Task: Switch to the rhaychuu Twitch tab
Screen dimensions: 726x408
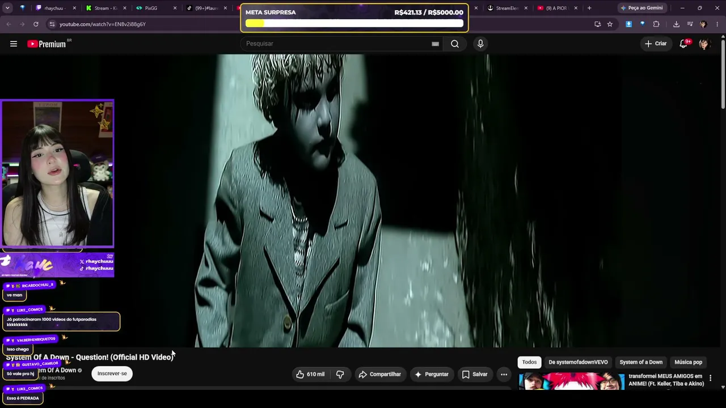Action: [56, 8]
